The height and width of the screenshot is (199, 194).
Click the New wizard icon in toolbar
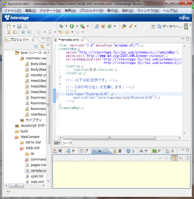(9, 26)
